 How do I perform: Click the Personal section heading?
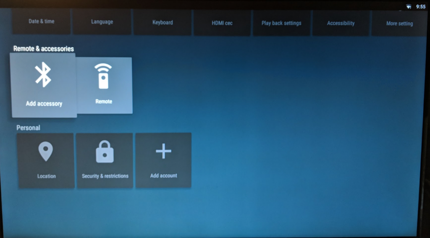[x=28, y=128]
